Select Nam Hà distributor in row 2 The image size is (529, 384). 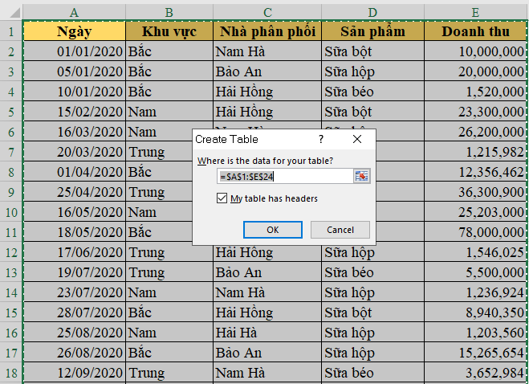point(267,51)
